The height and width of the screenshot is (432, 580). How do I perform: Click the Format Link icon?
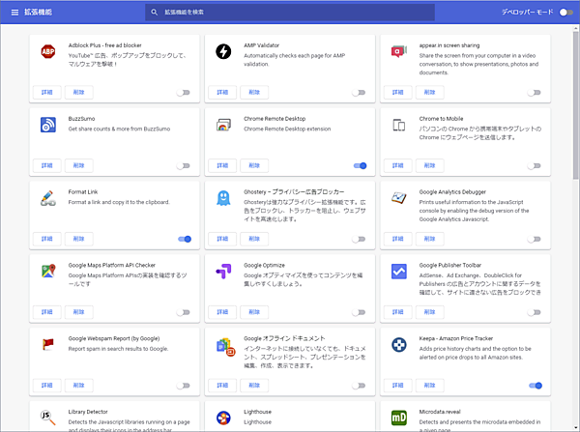click(48, 198)
